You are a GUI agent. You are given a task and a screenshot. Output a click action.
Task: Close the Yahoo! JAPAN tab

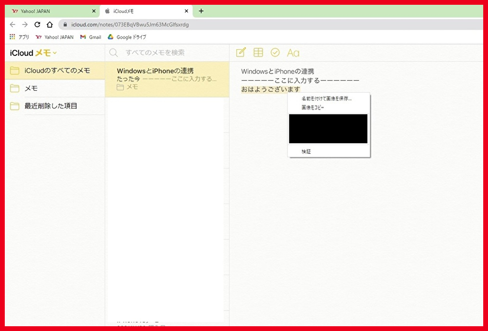pos(94,11)
